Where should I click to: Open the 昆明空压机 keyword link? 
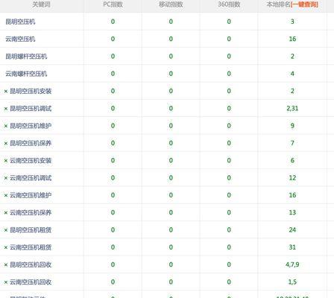pos(20,22)
